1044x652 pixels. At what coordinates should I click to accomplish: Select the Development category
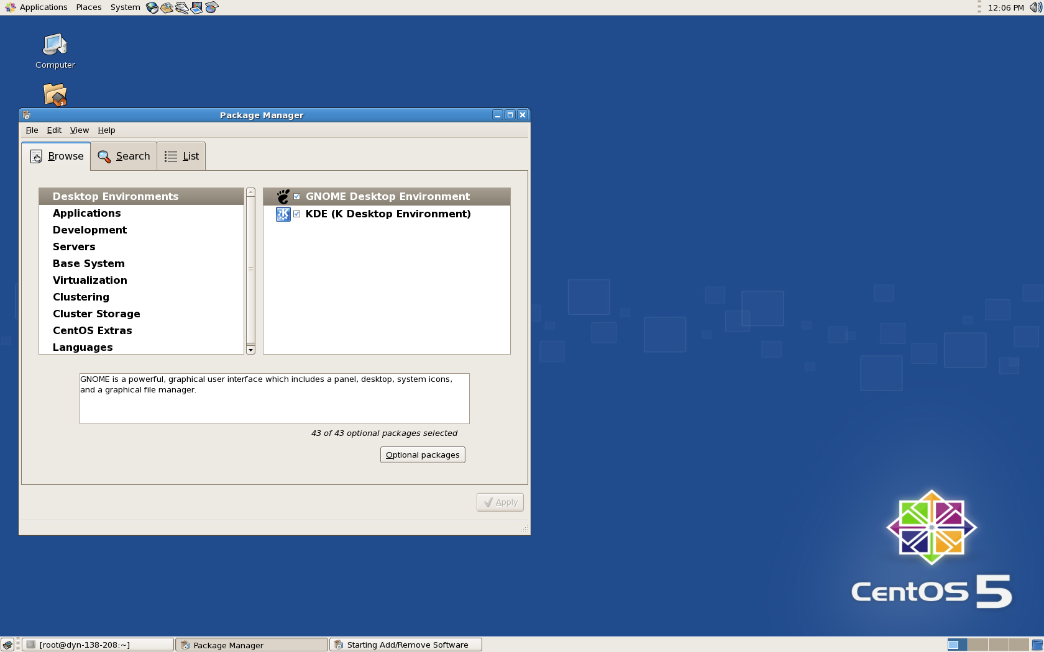142,230
